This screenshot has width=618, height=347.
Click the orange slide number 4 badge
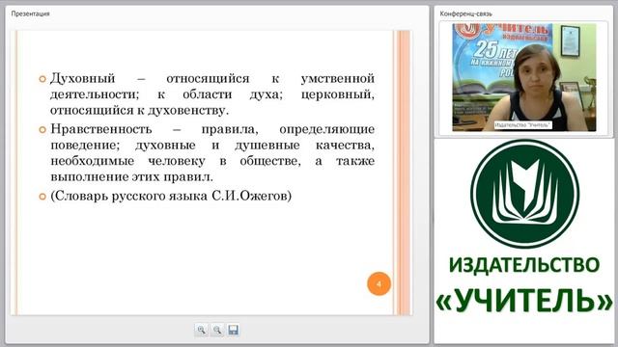pos(379,283)
